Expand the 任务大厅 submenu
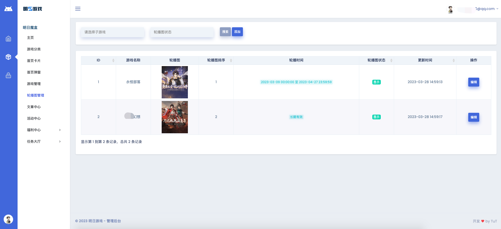The image size is (501, 229). [x=44, y=141]
